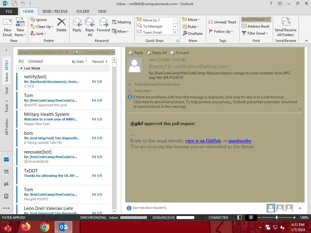The width and height of the screenshot is (311, 233).
Task: Open the Military Health System email
Action: tap(63, 119)
